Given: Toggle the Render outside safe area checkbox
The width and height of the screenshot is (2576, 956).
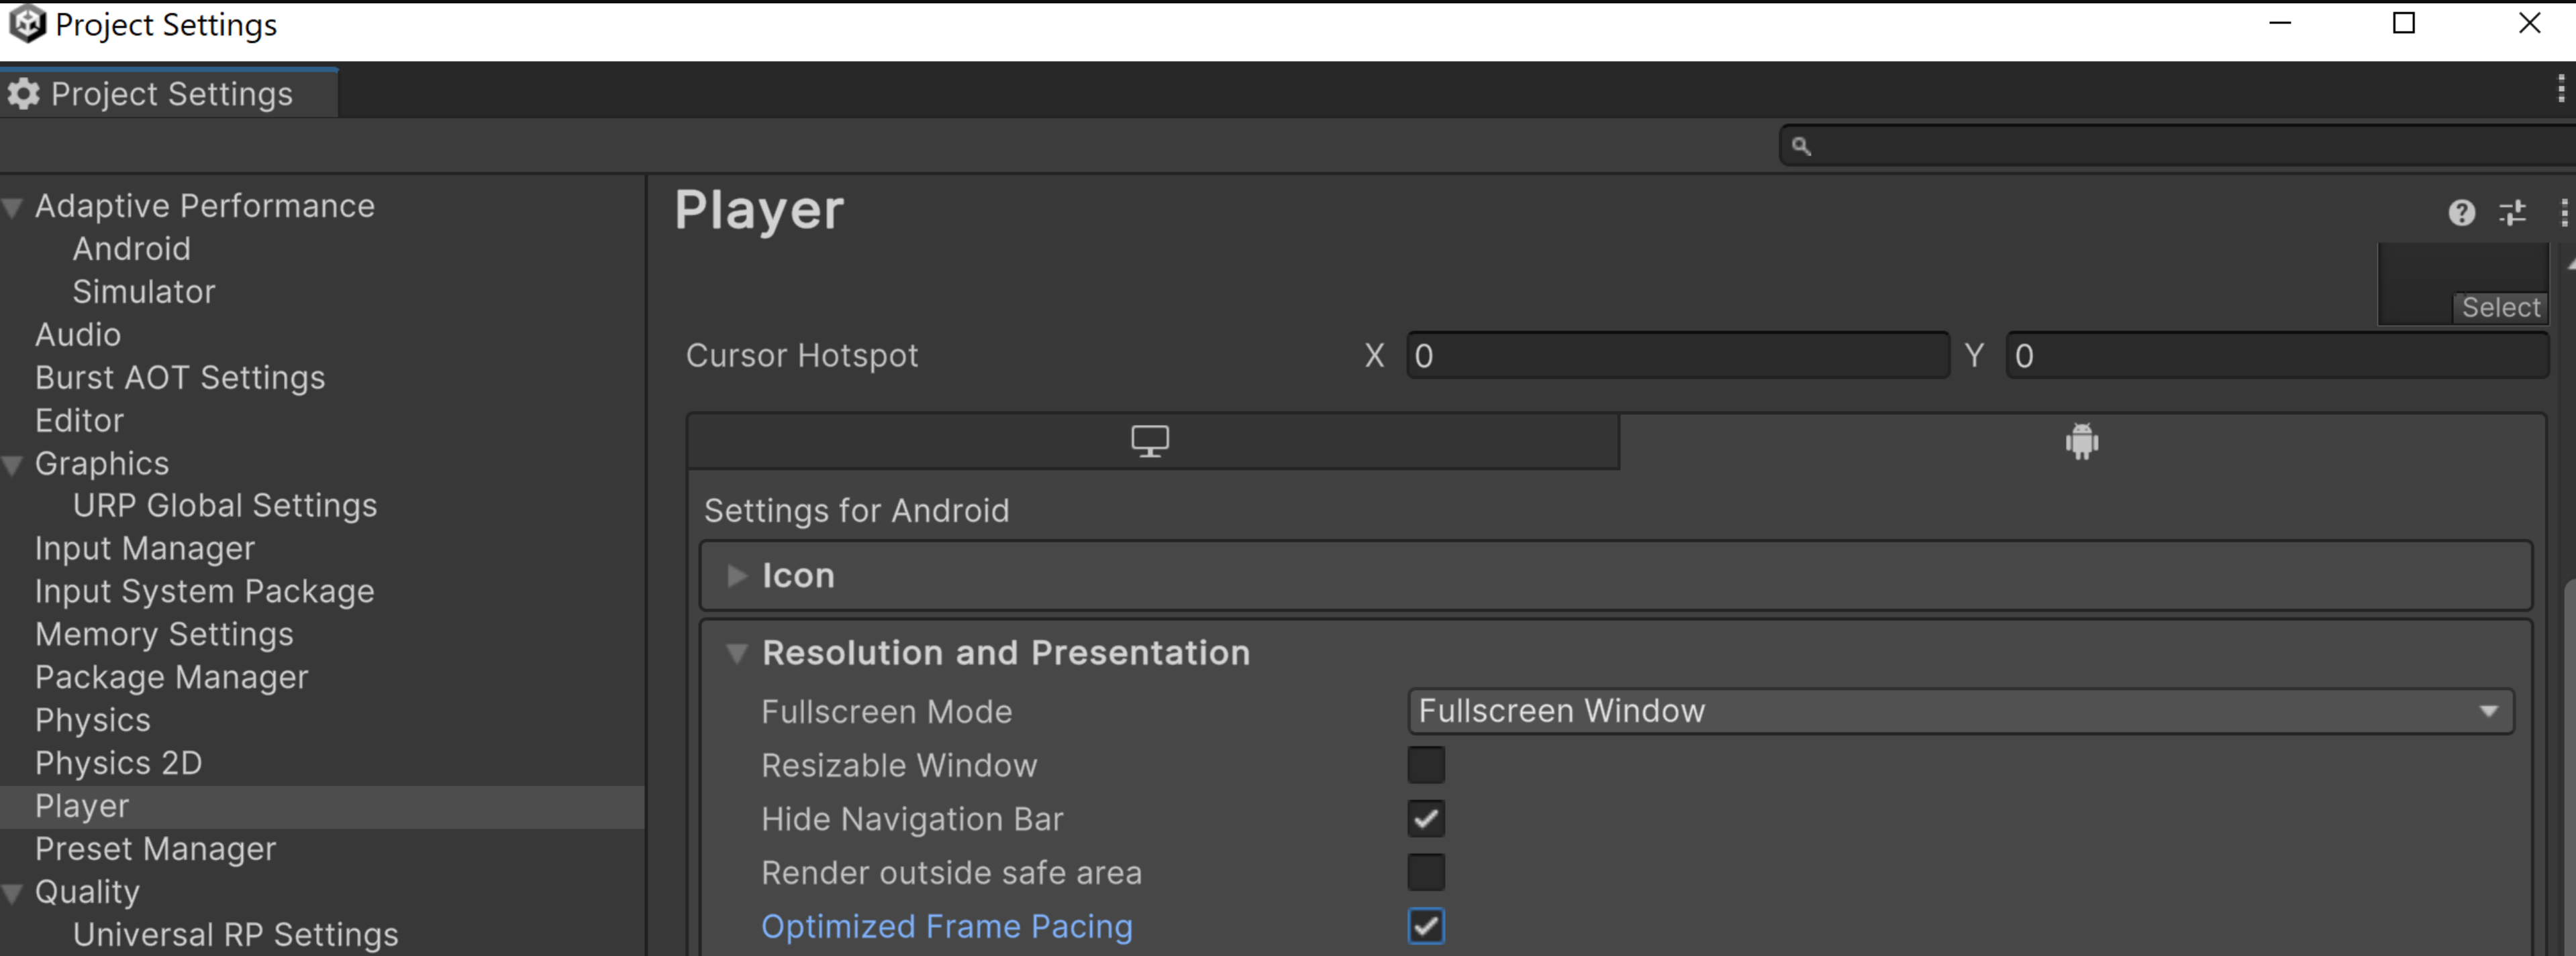Looking at the screenshot, I should (x=1428, y=871).
